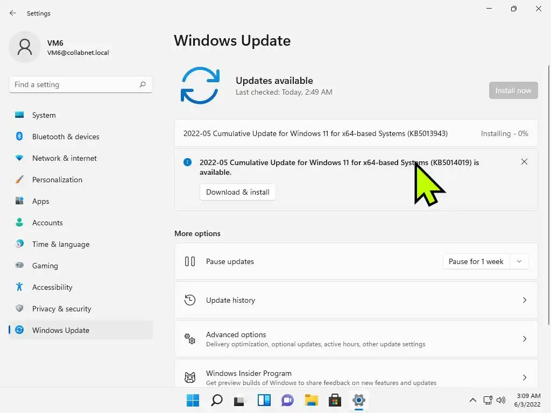Click the volume speaker tray icon

(x=501, y=400)
